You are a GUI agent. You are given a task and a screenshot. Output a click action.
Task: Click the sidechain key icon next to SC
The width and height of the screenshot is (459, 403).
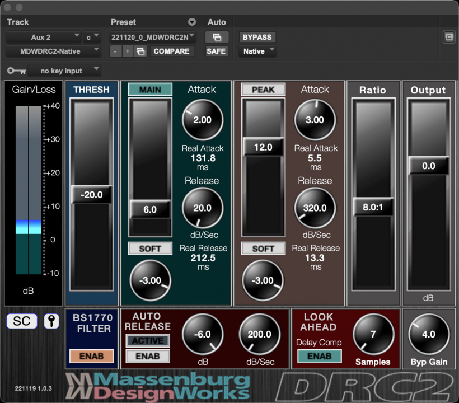coord(51,321)
